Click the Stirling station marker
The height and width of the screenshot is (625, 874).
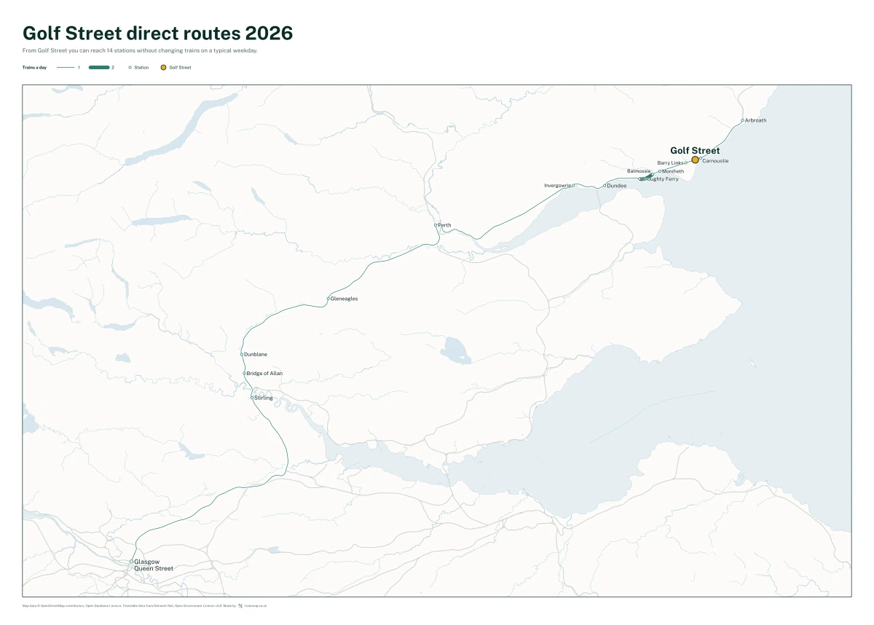pyautogui.click(x=252, y=398)
